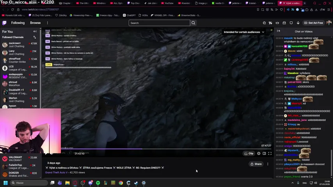Click the Get Ad-Free button
Screen dimensions: 333x187
(313, 23)
